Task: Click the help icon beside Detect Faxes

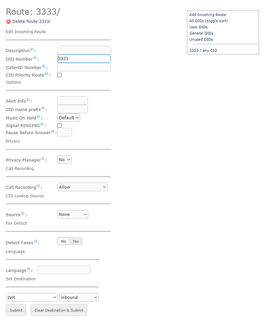Action: coord(35,241)
